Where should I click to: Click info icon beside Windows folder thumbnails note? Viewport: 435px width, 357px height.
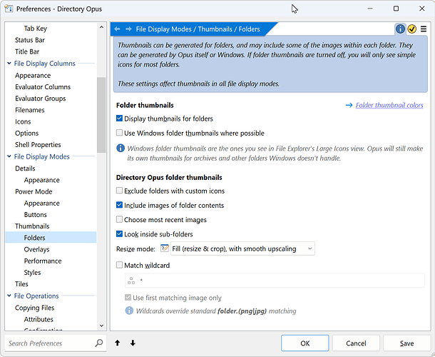click(121, 148)
